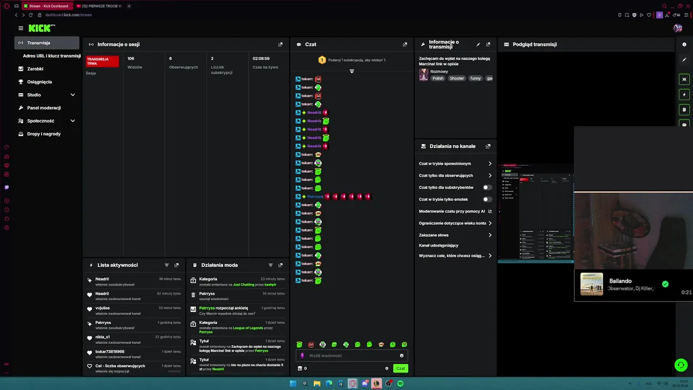Collapse chat subscription banner with double chevron
Screen dimensions: 693x390
352,71
